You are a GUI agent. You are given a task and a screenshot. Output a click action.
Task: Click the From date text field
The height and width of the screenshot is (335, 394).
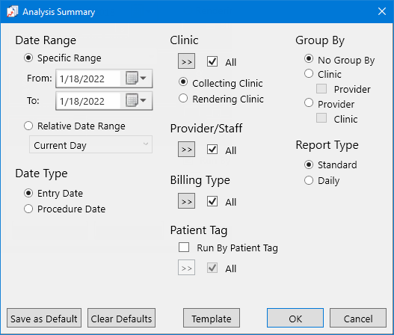[88, 79]
